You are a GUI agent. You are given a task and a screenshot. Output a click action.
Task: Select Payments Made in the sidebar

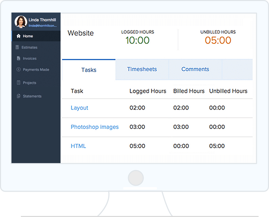coord(36,70)
